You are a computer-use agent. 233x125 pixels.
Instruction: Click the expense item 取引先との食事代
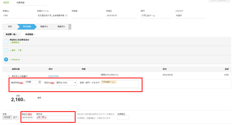click(x=20, y=76)
